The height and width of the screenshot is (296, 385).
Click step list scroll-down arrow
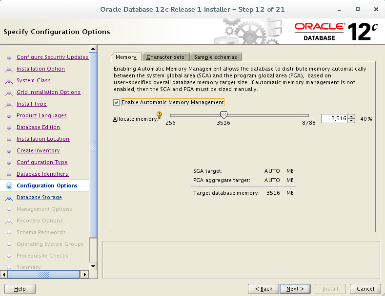click(x=93, y=266)
